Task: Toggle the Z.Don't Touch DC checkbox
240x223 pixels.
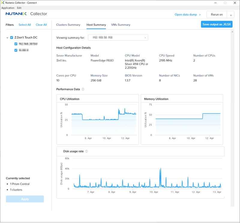Action: tap(12, 37)
